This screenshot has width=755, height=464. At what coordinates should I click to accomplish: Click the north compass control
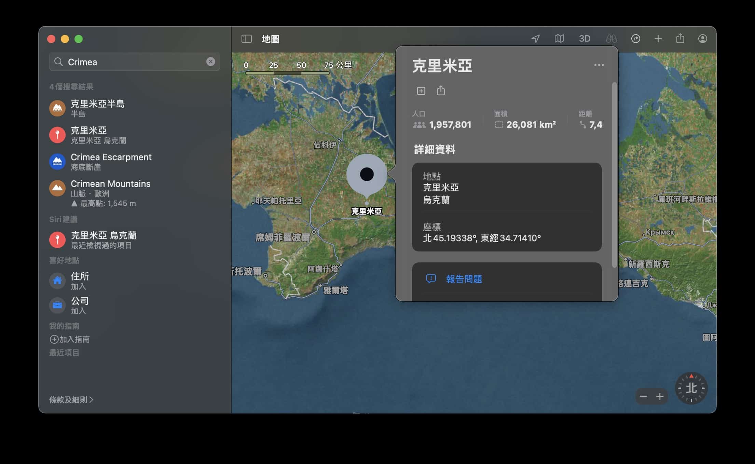point(691,388)
